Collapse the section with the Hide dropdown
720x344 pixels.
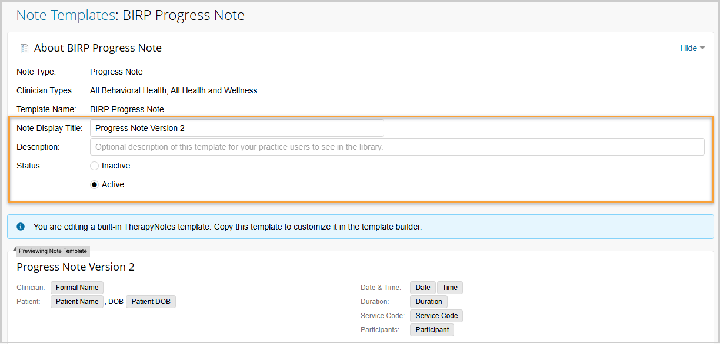[692, 48]
